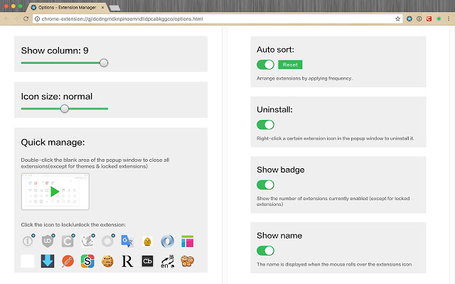Bookmark this page with the star
Viewport: 455px width, 284px height.
coord(397,19)
